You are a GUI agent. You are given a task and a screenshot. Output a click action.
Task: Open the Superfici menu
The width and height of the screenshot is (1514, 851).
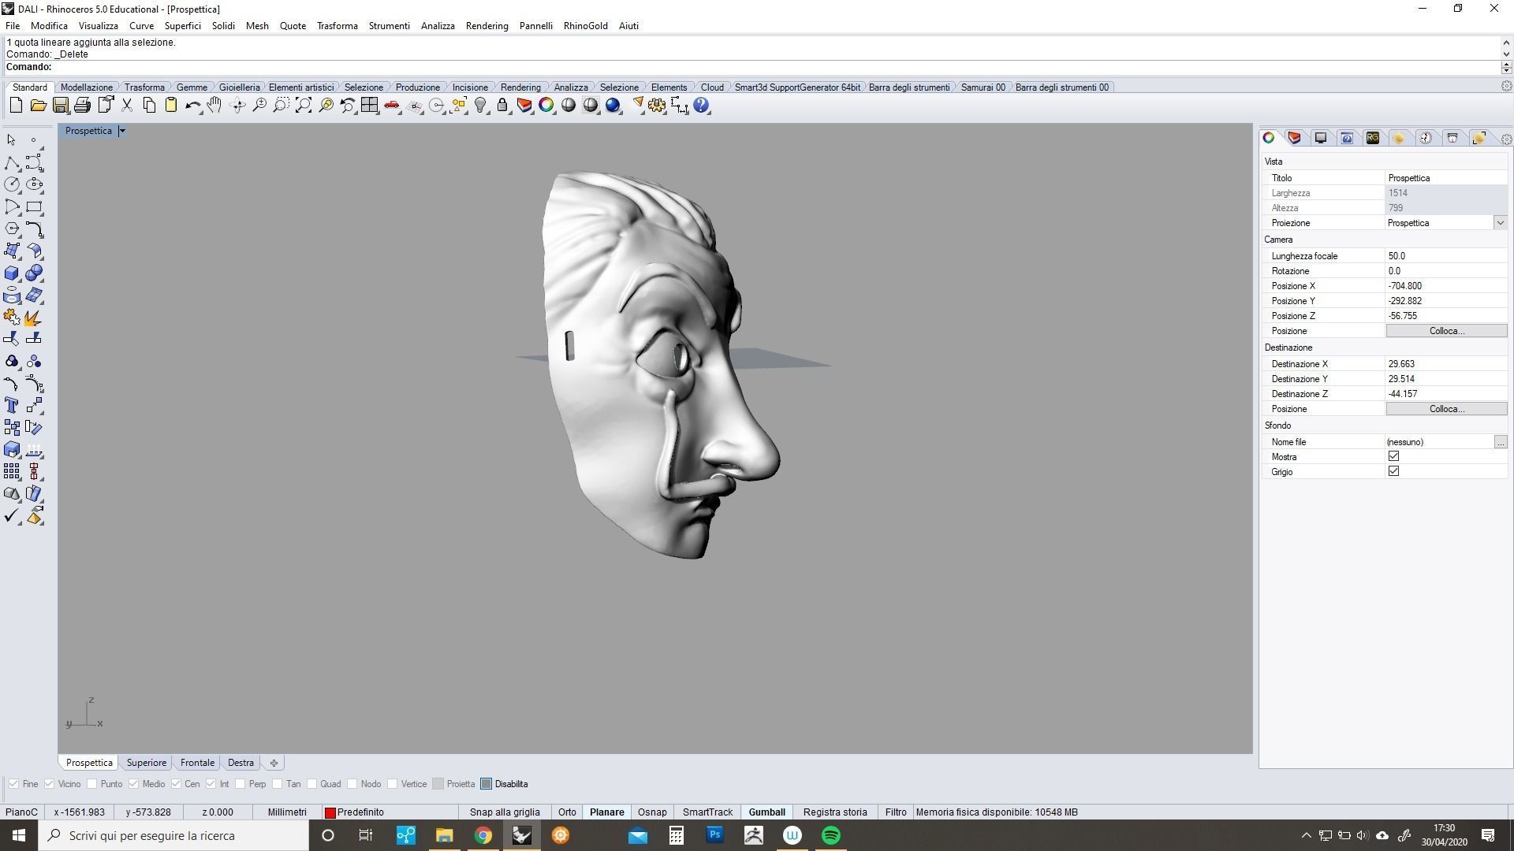pyautogui.click(x=182, y=26)
